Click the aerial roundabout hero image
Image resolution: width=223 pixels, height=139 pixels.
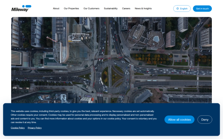(111, 60)
